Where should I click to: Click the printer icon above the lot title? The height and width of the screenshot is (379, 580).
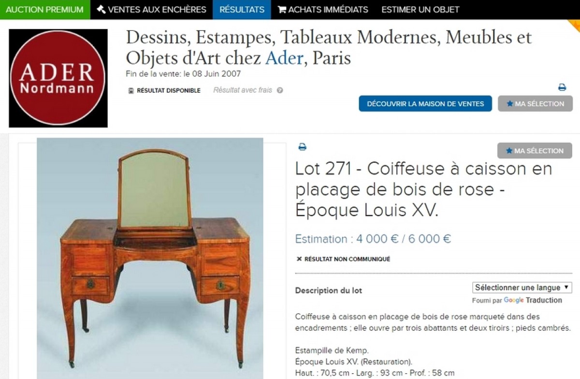tap(303, 147)
